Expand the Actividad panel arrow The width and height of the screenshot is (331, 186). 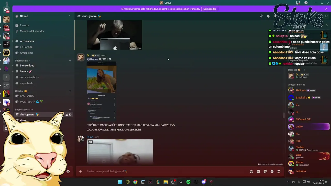click(x=327, y=25)
